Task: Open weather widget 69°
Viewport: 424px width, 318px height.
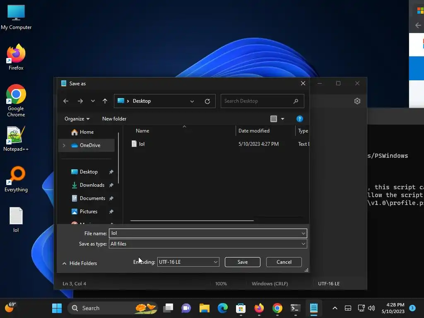Action: 10,308
